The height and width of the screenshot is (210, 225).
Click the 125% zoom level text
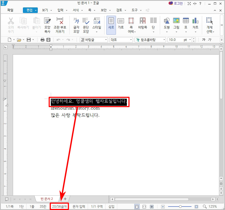pyautogui.click(x=213, y=207)
